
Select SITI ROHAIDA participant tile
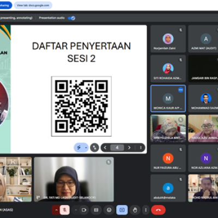pyautogui.click(x=168, y=69)
